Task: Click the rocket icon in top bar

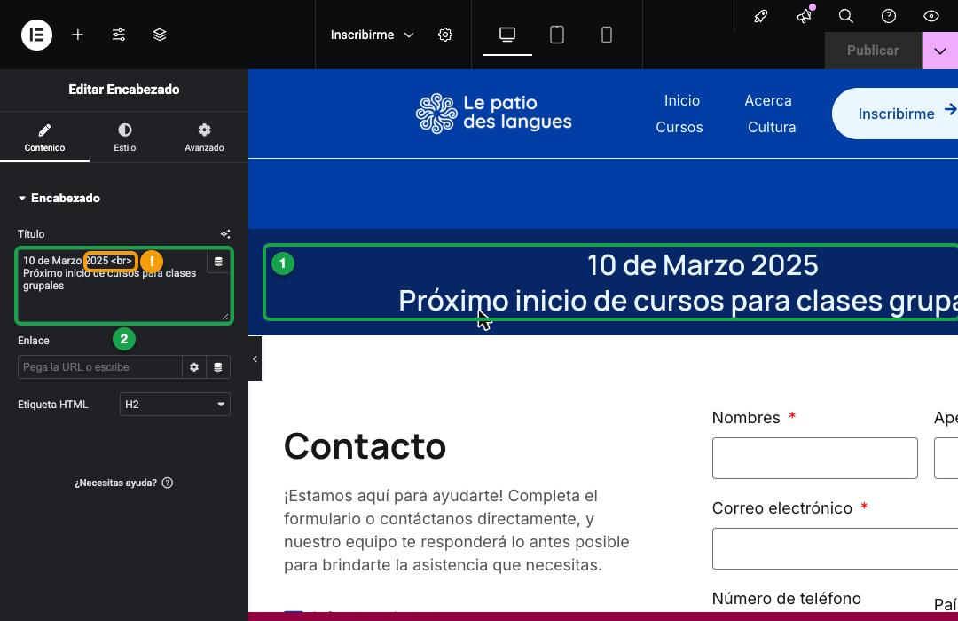Action: 761,16
